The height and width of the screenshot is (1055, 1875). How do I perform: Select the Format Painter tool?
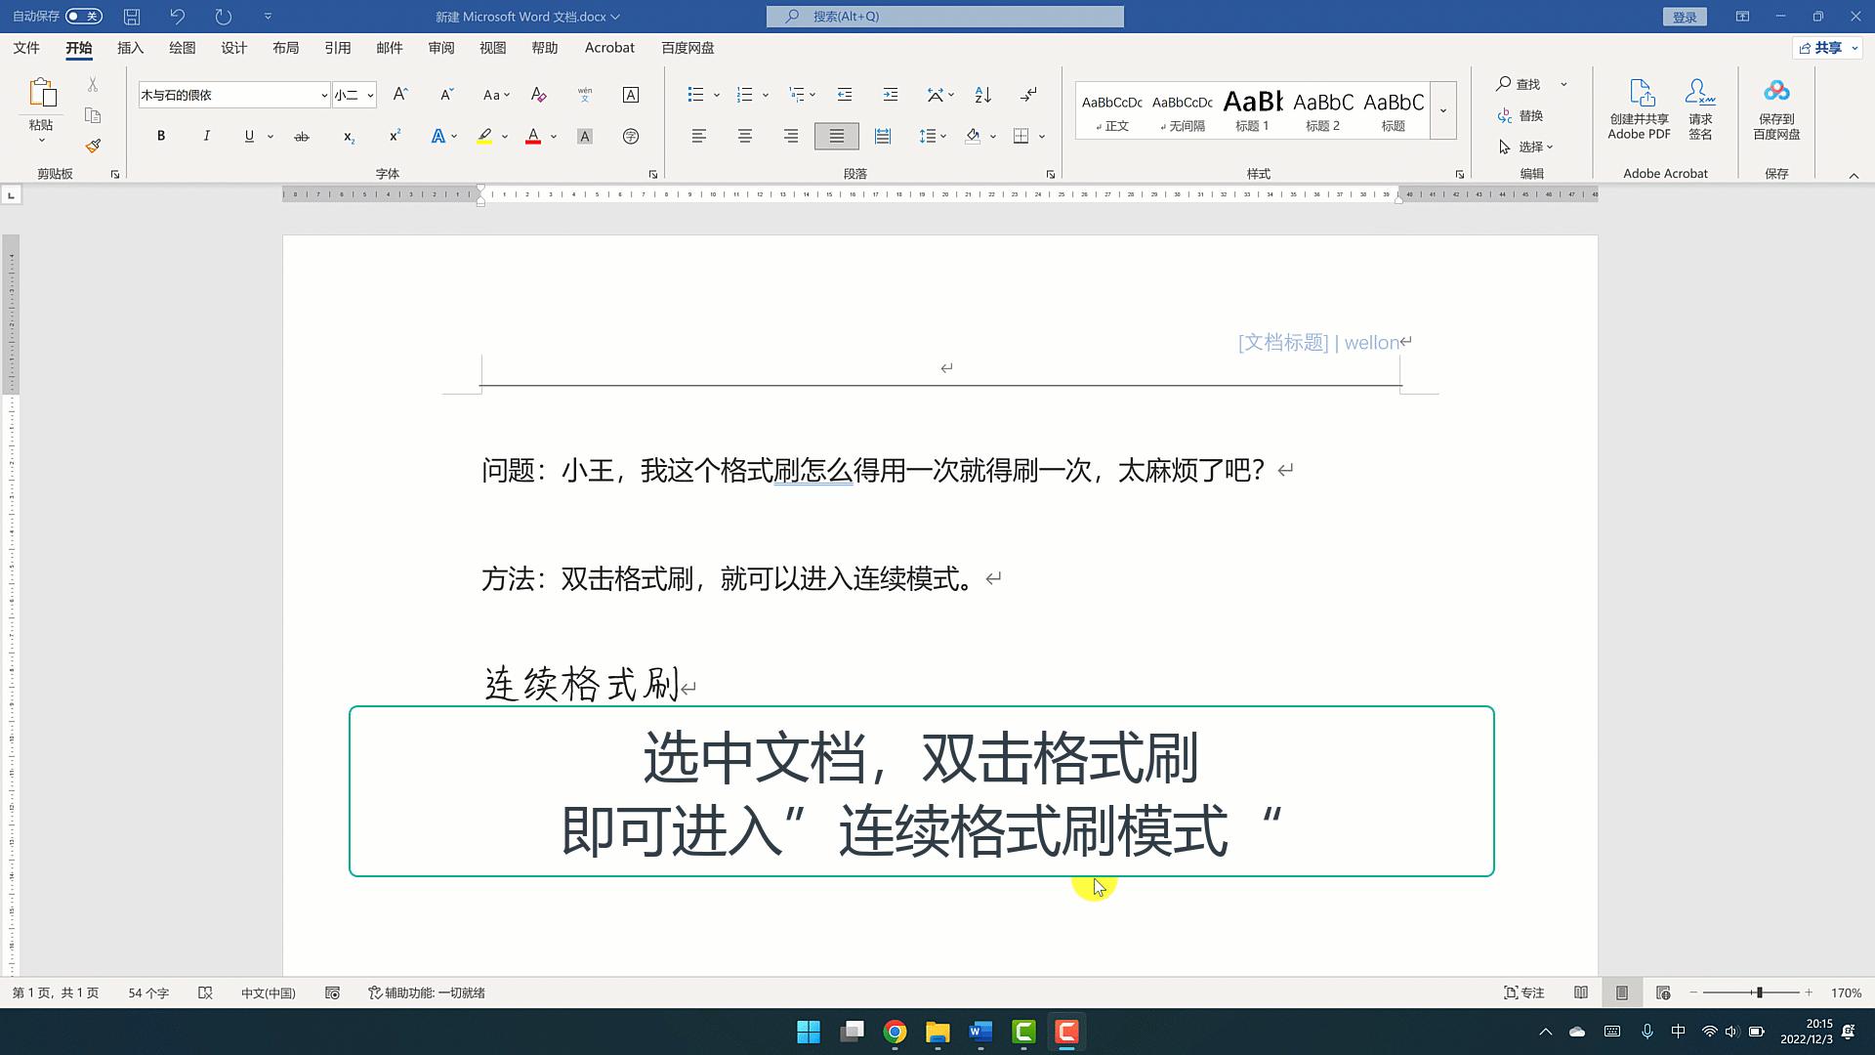pos(93,145)
